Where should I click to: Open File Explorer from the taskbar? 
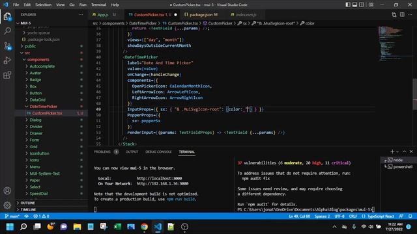77,227
